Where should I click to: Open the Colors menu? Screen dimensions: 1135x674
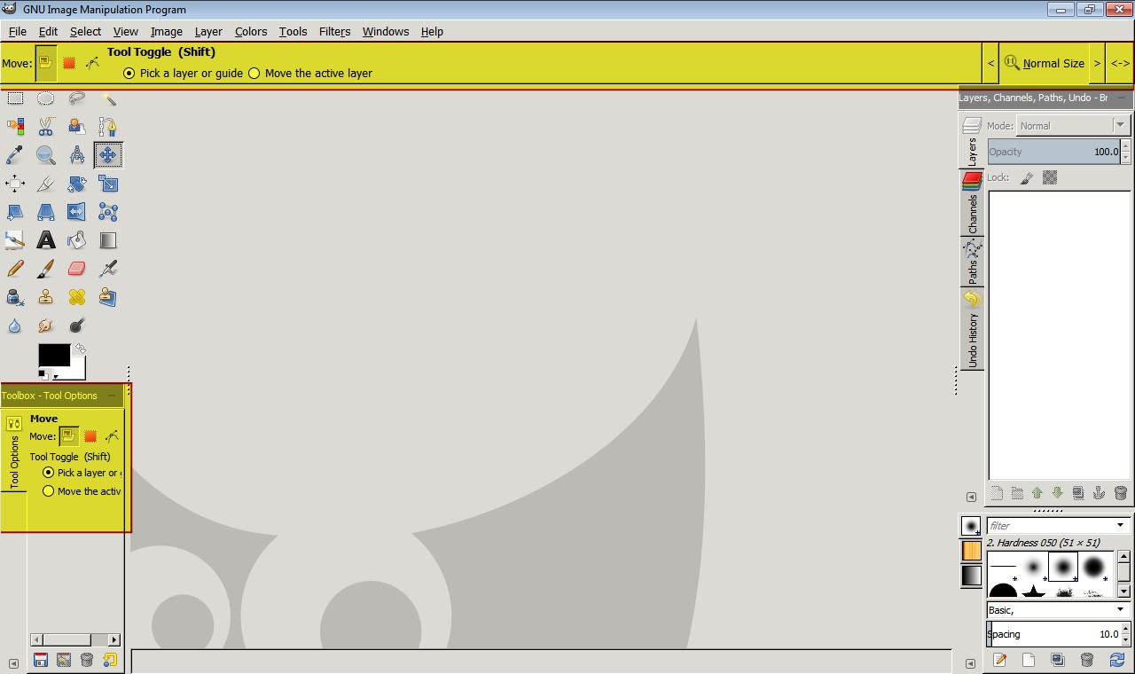point(251,31)
